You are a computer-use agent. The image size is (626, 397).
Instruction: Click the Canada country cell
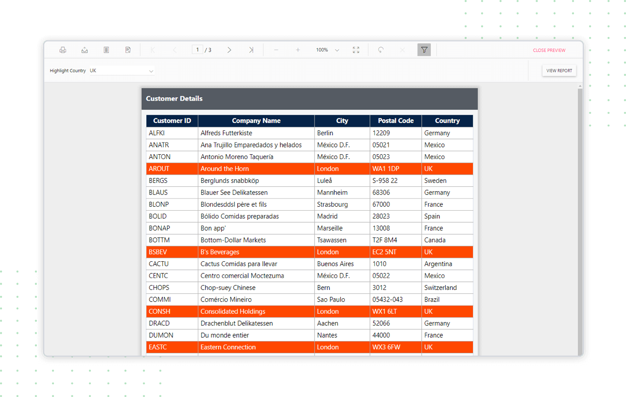(447, 240)
